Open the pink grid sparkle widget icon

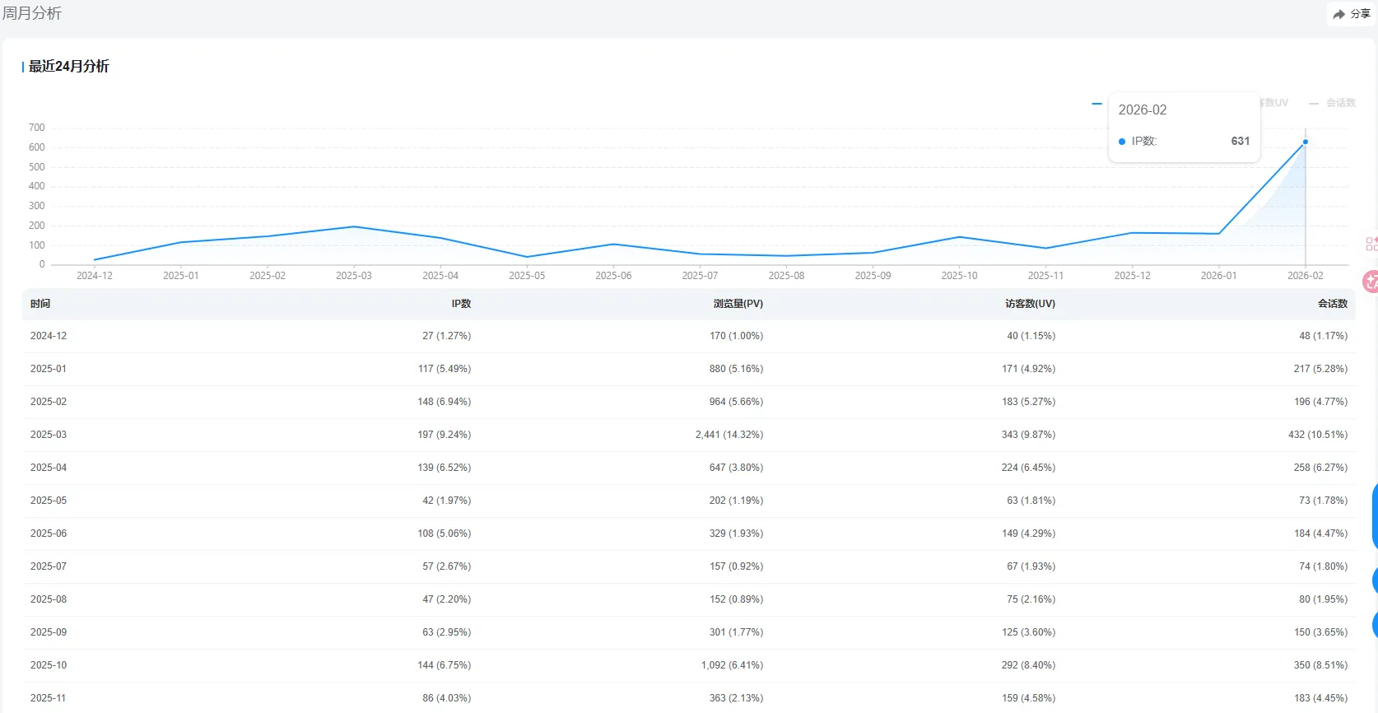[x=1371, y=244]
